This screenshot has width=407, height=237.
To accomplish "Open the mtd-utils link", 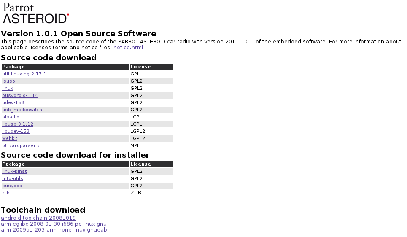I will 13,179.
